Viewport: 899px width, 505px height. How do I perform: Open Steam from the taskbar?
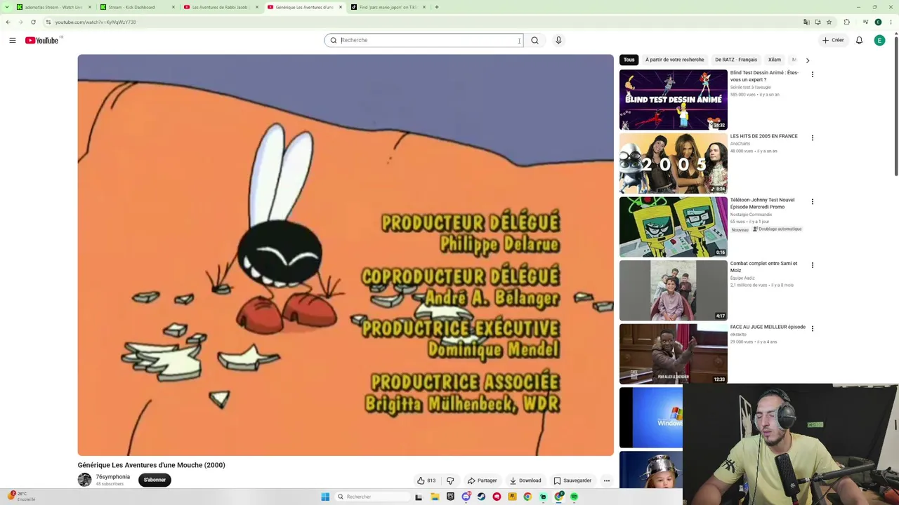click(x=481, y=497)
